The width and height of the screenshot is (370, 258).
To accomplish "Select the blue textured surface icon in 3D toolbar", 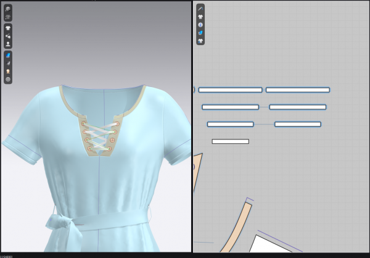I will pyautogui.click(x=8, y=55).
